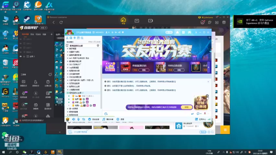The image size is (276, 155).
Task: Toggle visibility eye of the third source row
Action: (x=21, y=48)
